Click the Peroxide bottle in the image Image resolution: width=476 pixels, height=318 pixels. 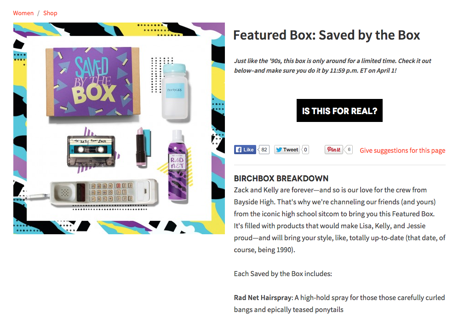[175, 92]
